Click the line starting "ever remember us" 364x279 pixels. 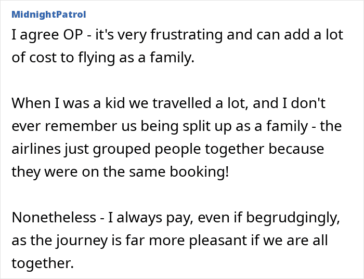click(x=177, y=126)
